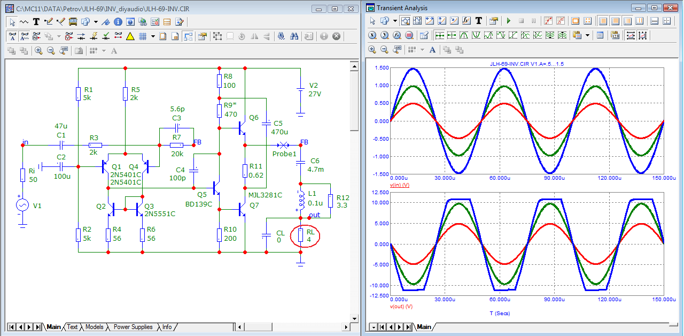Click the Peak cursor function icon
684x336 pixels.
click(x=464, y=35)
